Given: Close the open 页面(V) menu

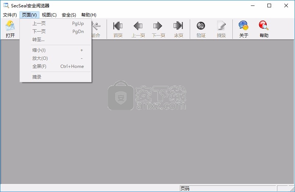Looking at the screenshot, I should (x=29, y=15).
